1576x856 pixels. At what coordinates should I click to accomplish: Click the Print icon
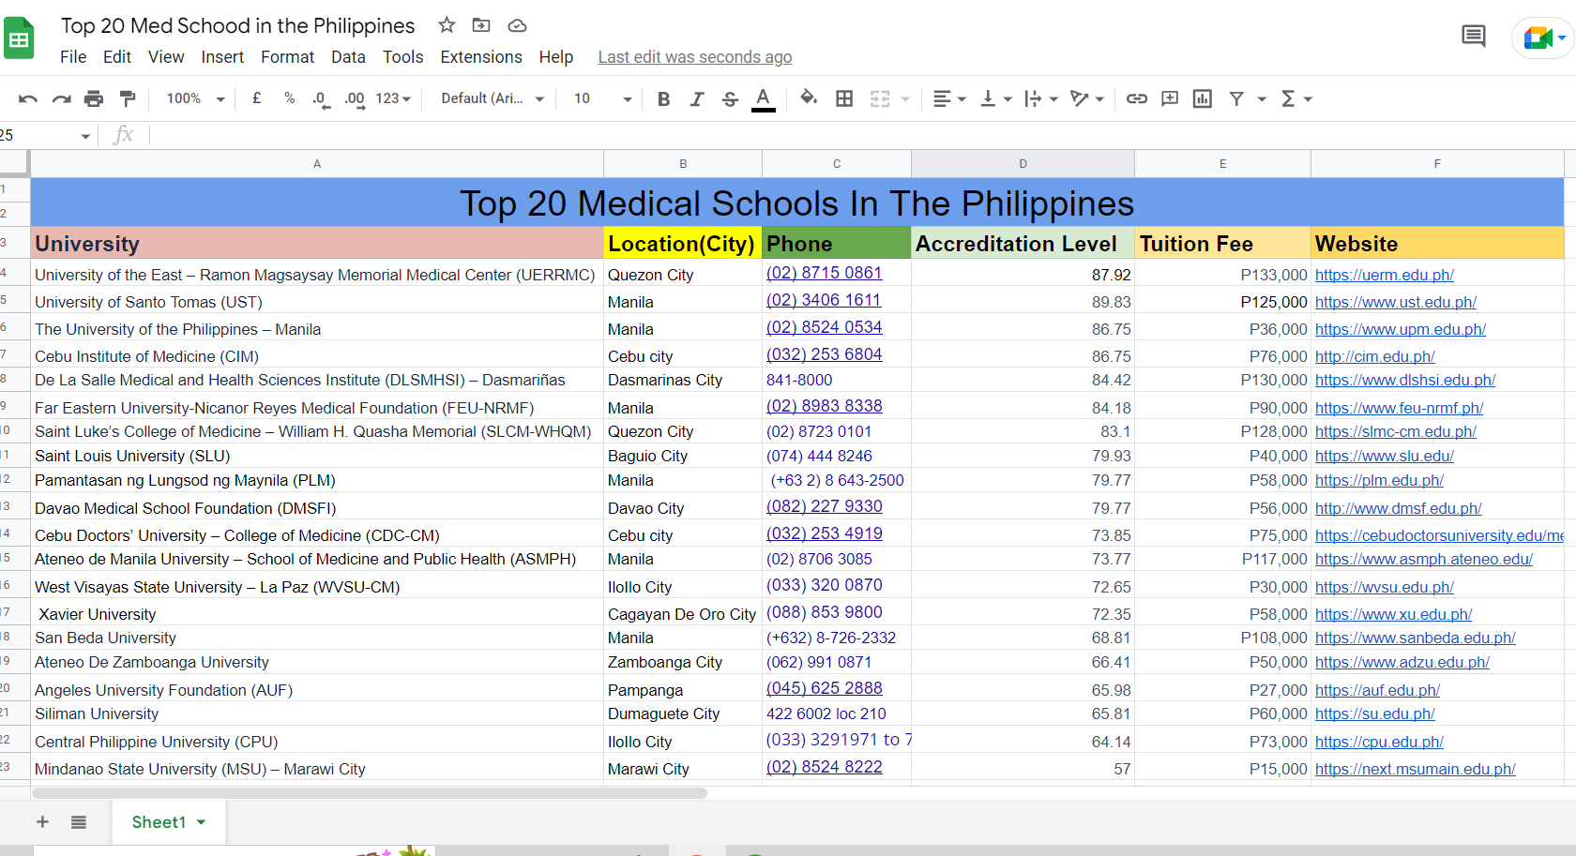pos(94,98)
